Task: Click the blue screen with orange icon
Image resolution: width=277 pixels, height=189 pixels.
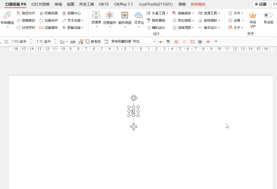Action: pyautogui.click(x=200, y=42)
